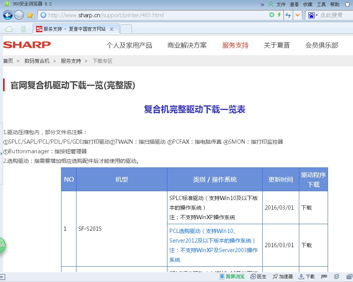Click the 数码复合机 breadcrumb link

[x=37, y=61]
